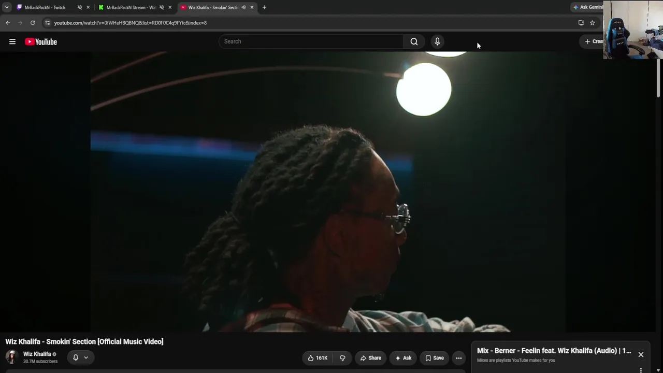Mute the Wiz Khalifa tab audio icon
The image size is (663, 373).
[243, 7]
